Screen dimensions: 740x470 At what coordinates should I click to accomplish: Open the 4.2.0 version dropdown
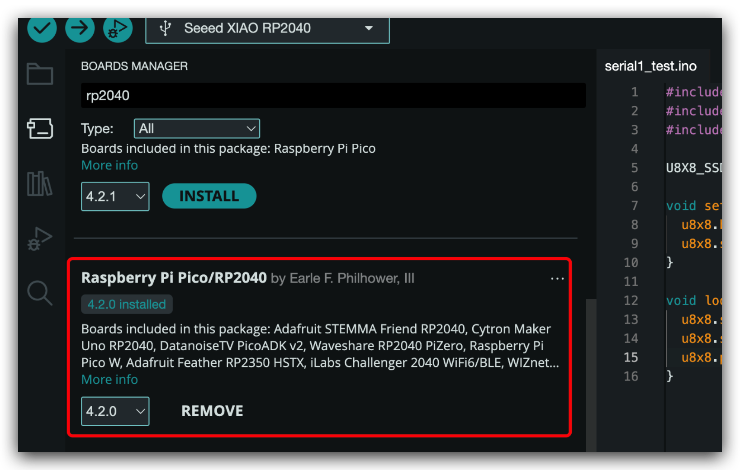pyautogui.click(x=115, y=411)
